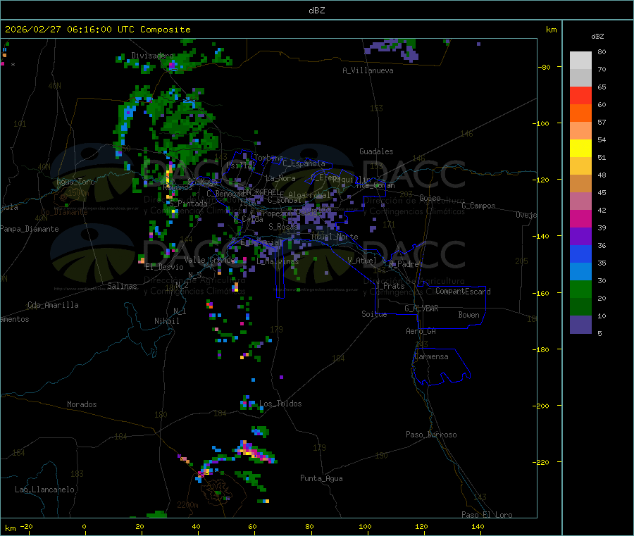Viewport: 634px width, 536px height.
Task: Click the Los_Toldos location label
Action: 280,404
